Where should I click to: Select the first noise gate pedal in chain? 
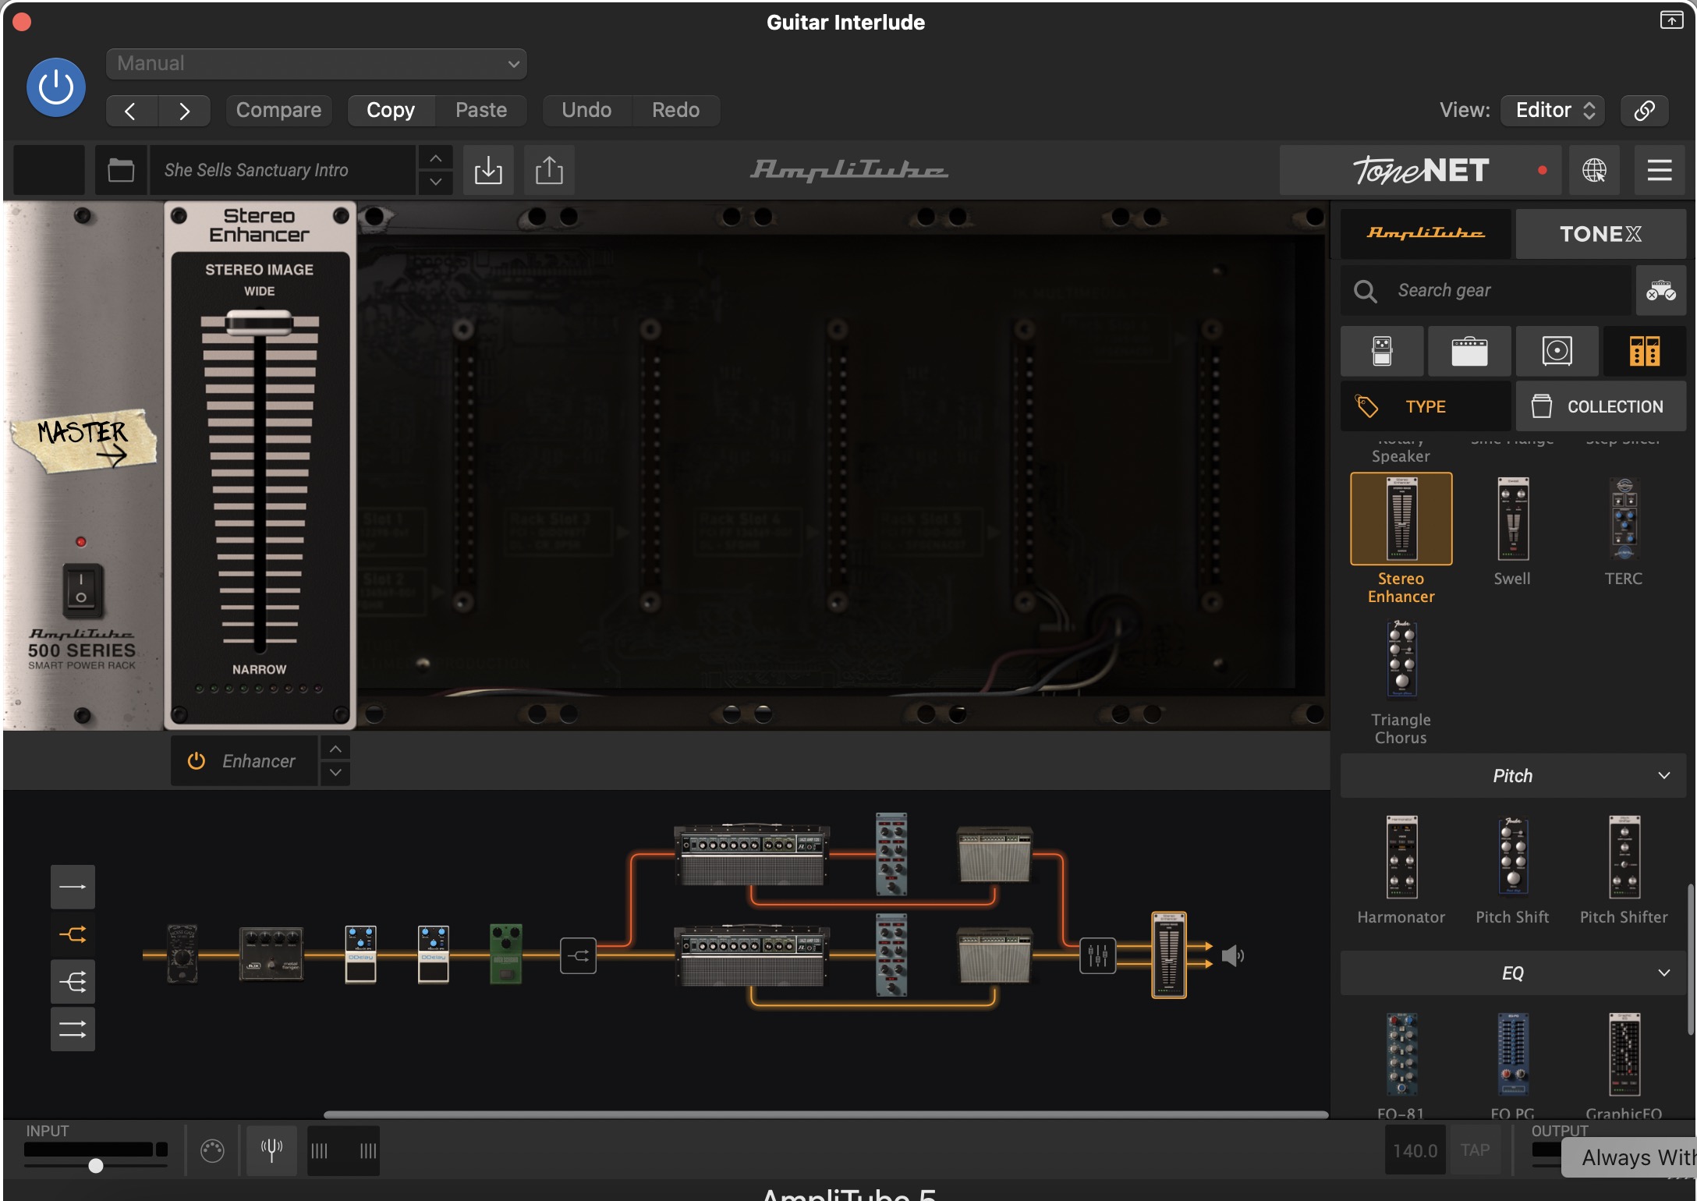tap(182, 954)
